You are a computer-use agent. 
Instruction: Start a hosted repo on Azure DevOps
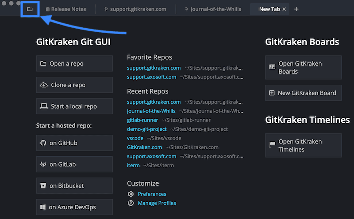point(74,207)
